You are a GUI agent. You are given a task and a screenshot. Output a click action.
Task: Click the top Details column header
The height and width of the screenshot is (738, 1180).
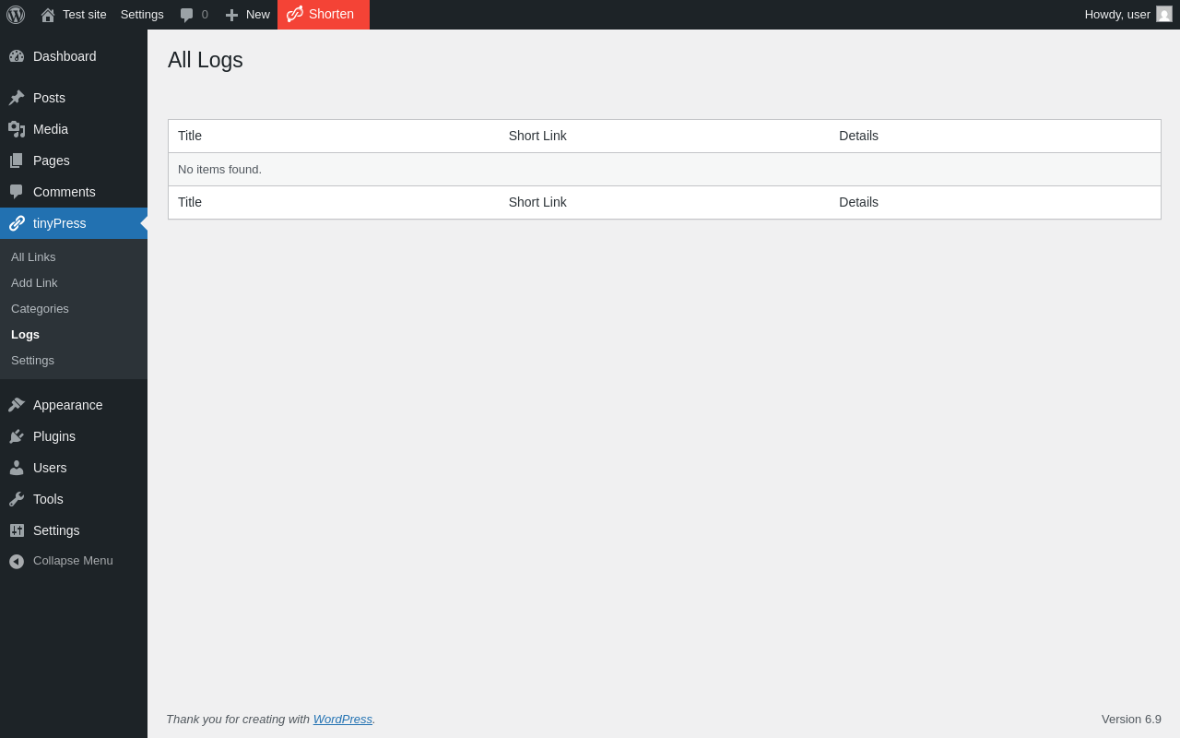(858, 136)
